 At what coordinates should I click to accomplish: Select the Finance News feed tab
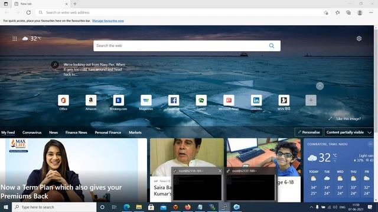[x=76, y=132]
